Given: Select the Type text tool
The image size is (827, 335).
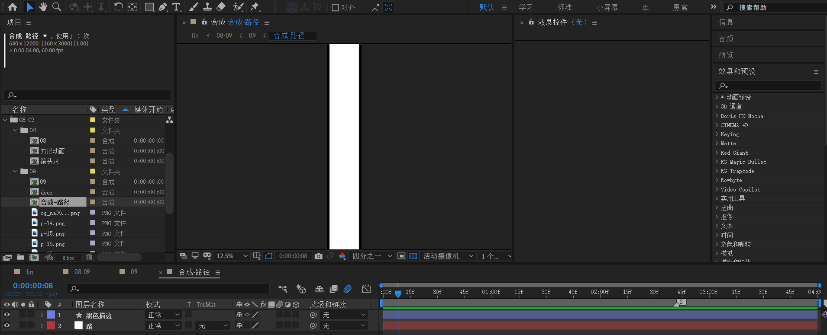Looking at the screenshot, I should click(x=176, y=7).
